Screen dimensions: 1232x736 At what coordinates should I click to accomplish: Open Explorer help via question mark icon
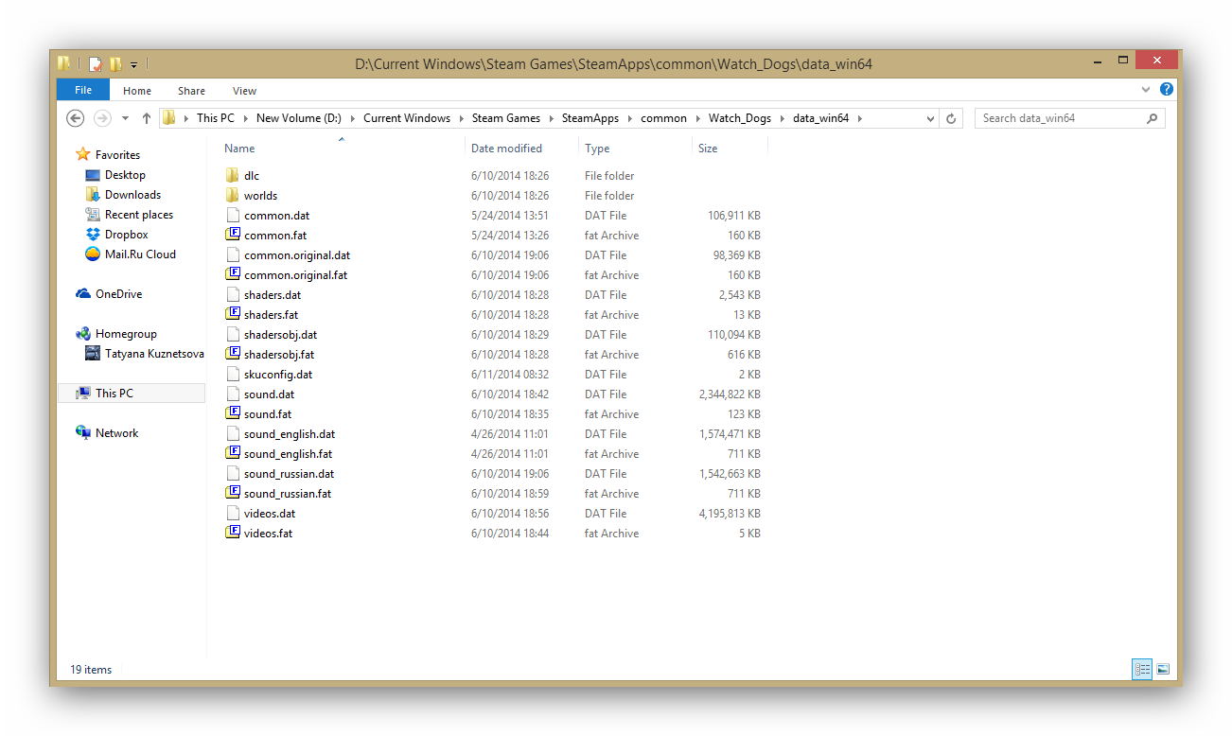[1167, 90]
